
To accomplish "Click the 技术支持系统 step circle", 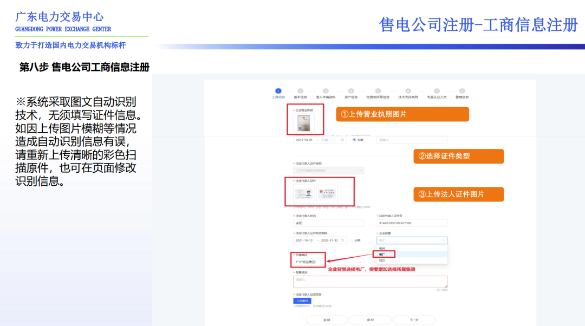I will pyautogui.click(x=408, y=90).
